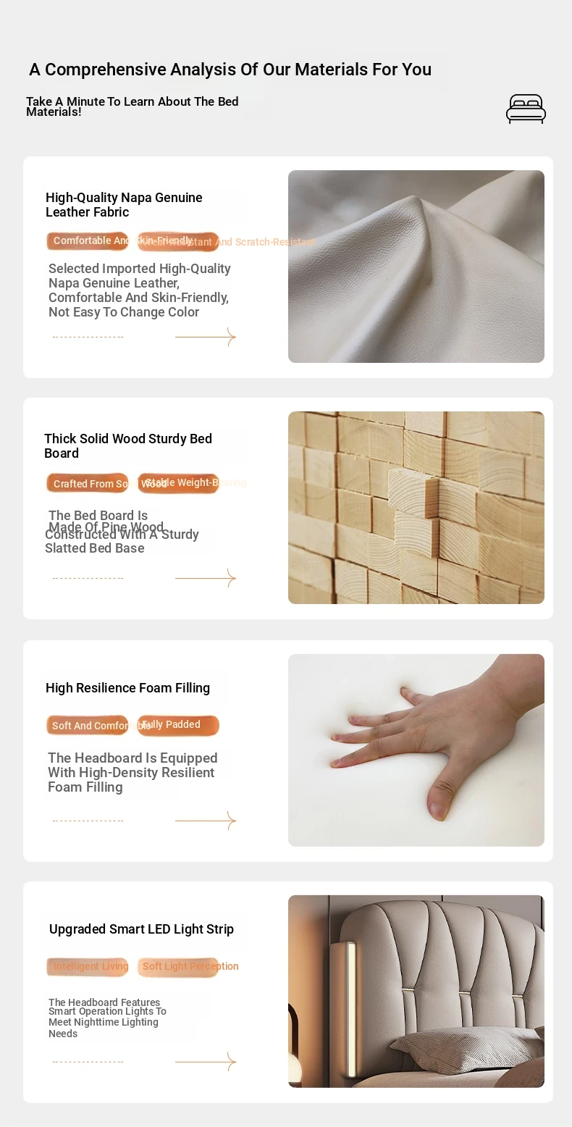Open the leather fabric close-up photo
Viewport: 572px width, 1127px height.
click(416, 267)
